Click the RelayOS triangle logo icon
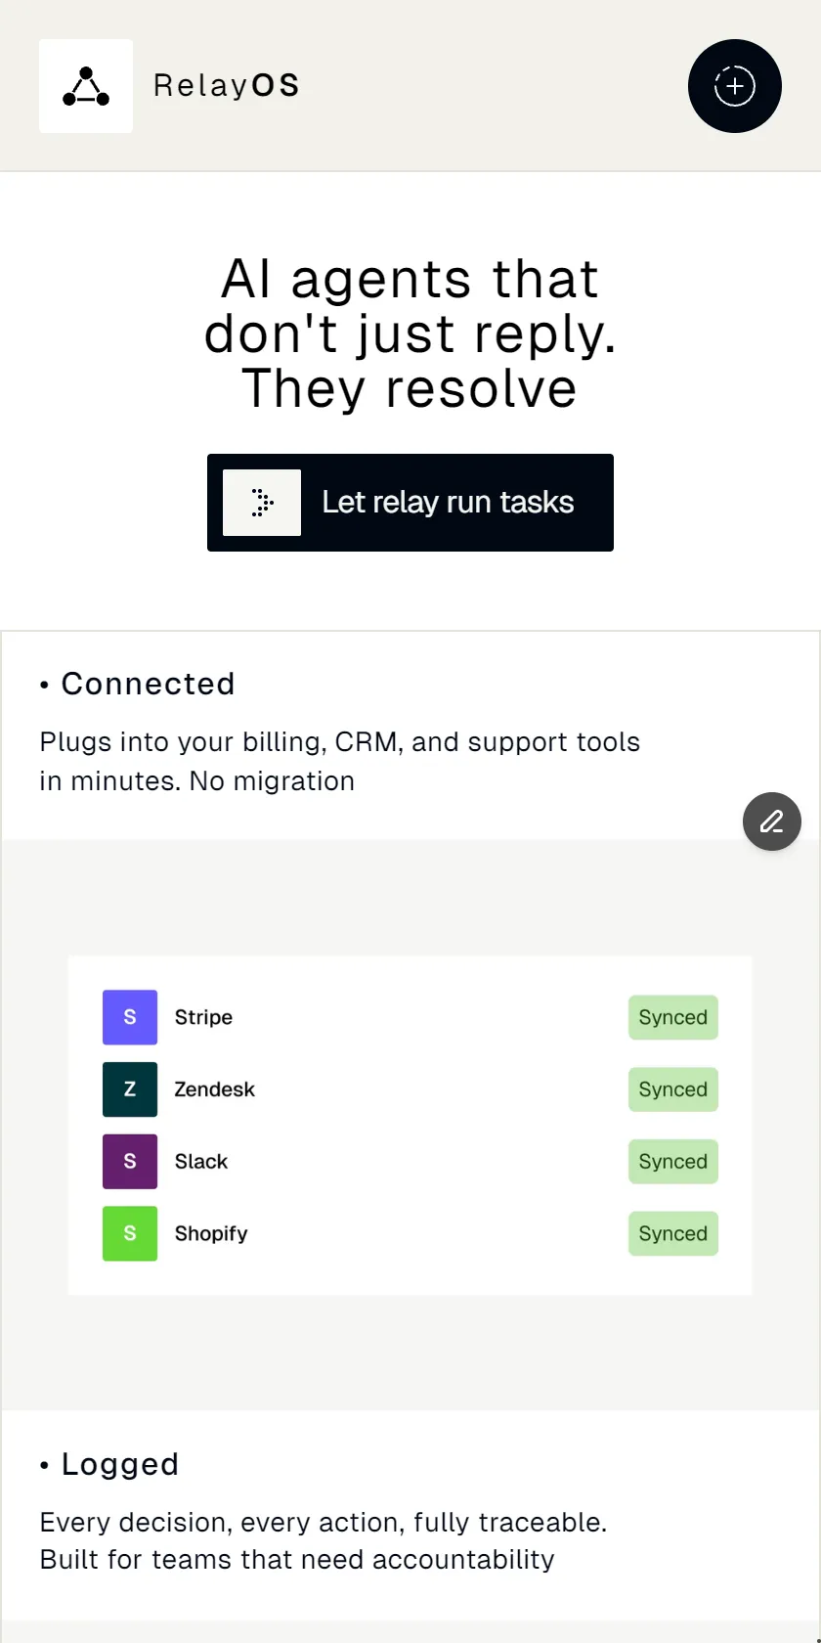Image resolution: width=821 pixels, height=1643 pixels. point(86,86)
